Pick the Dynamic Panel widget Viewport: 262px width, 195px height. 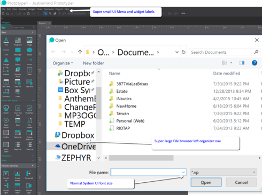pyautogui.click(x=18, y=72)
